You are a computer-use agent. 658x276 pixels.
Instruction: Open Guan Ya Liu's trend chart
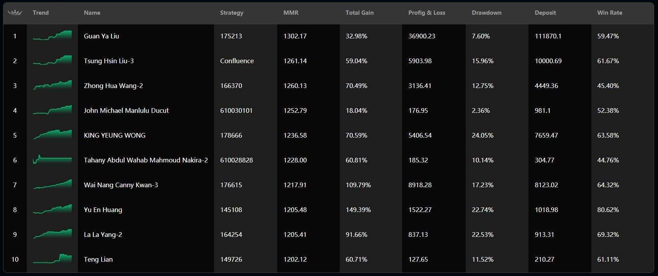(x=52, y=35)
